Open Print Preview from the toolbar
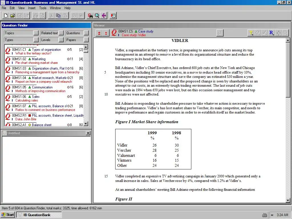 click(x=42, y=16)
